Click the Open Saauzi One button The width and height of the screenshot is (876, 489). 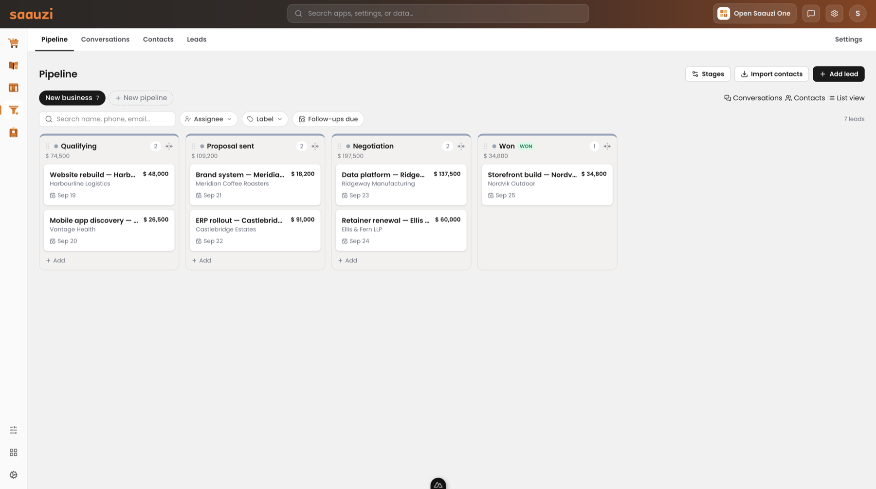pyautogui.click(x=755, y=14)
